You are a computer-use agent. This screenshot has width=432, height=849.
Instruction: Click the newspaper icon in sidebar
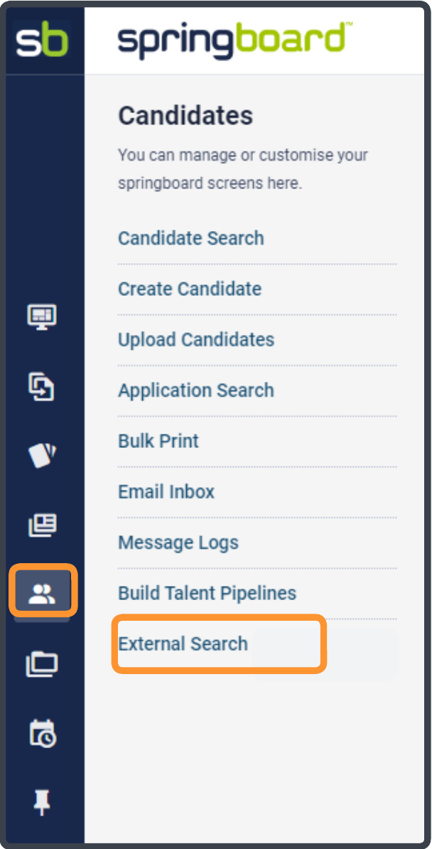point(42,525)
